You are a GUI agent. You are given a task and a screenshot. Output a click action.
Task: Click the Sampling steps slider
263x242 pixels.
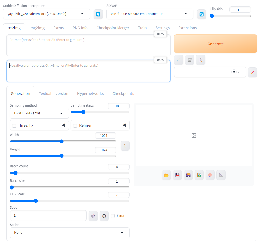point(100,112)
